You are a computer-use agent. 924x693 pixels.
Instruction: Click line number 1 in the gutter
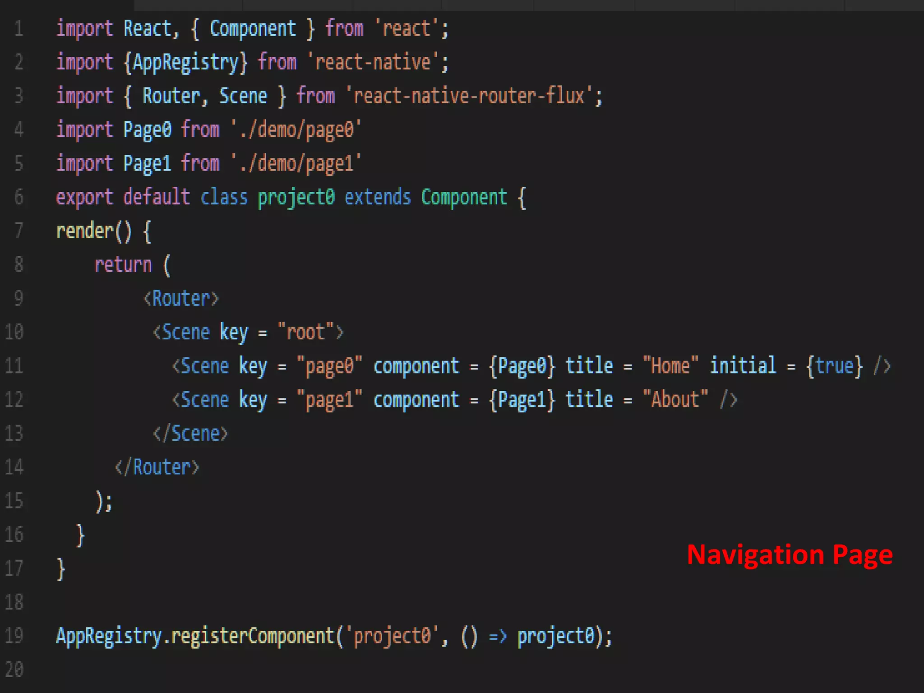(x=18, y=29)
